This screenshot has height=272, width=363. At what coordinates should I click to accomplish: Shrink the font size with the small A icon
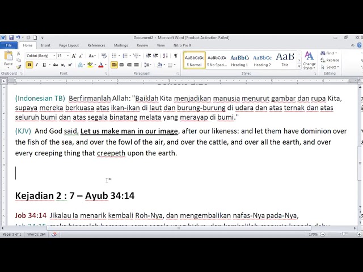pyautogui.click(x=81, y=56)
